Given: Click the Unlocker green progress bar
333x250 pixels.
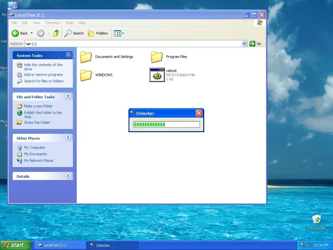Looking at the screenshot, I should tap(166, 124).
